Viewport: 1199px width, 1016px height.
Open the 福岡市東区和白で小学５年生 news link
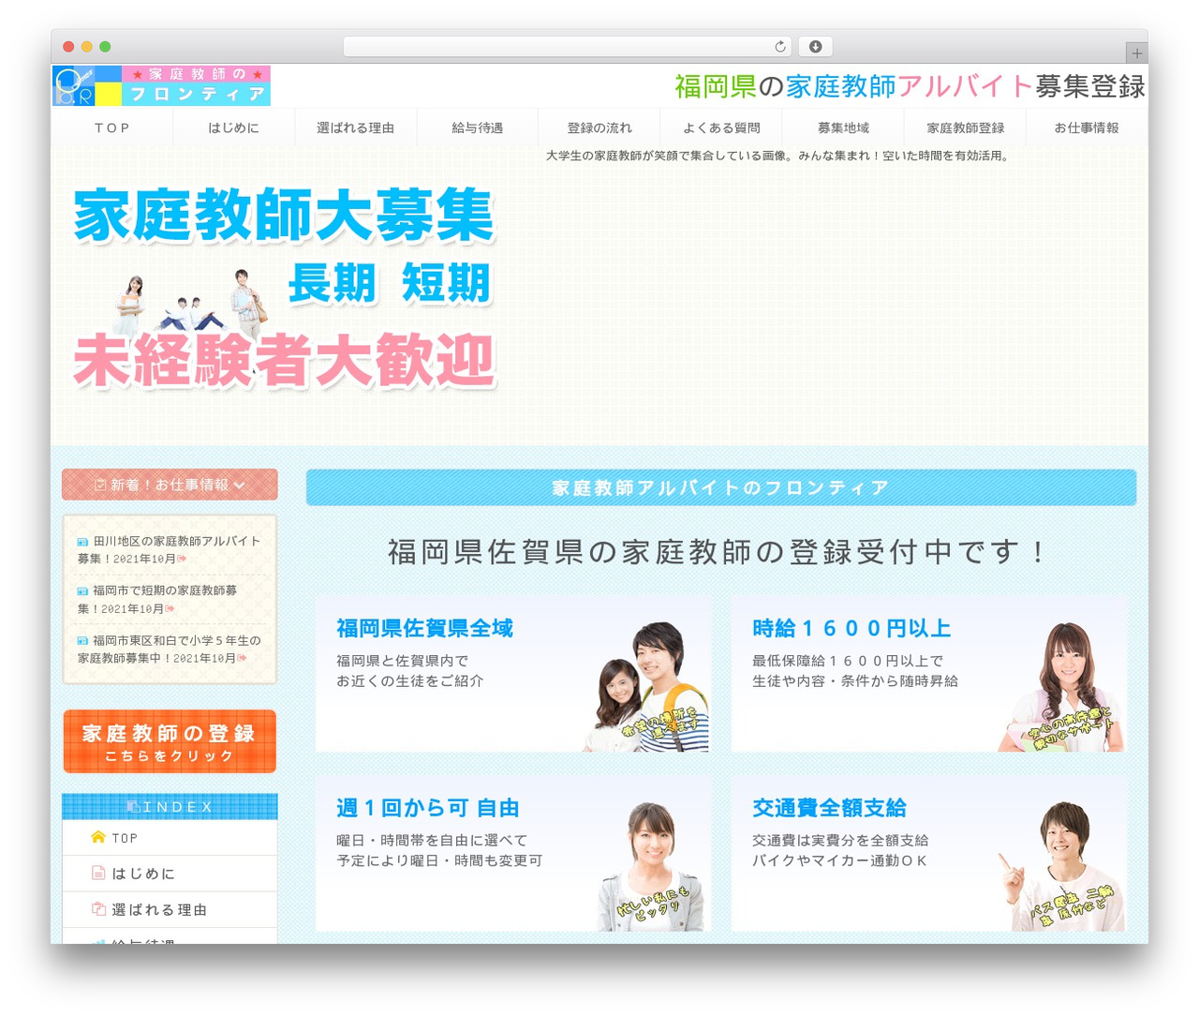pyautogui.click(x=169, y=649)
